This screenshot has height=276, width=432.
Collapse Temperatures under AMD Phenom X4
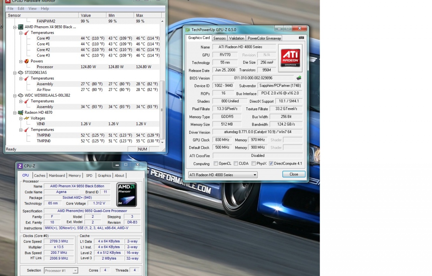21,33
